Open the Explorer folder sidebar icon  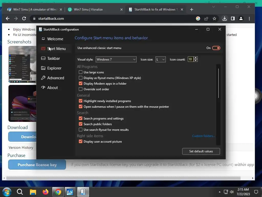click(x=43, y=68)
